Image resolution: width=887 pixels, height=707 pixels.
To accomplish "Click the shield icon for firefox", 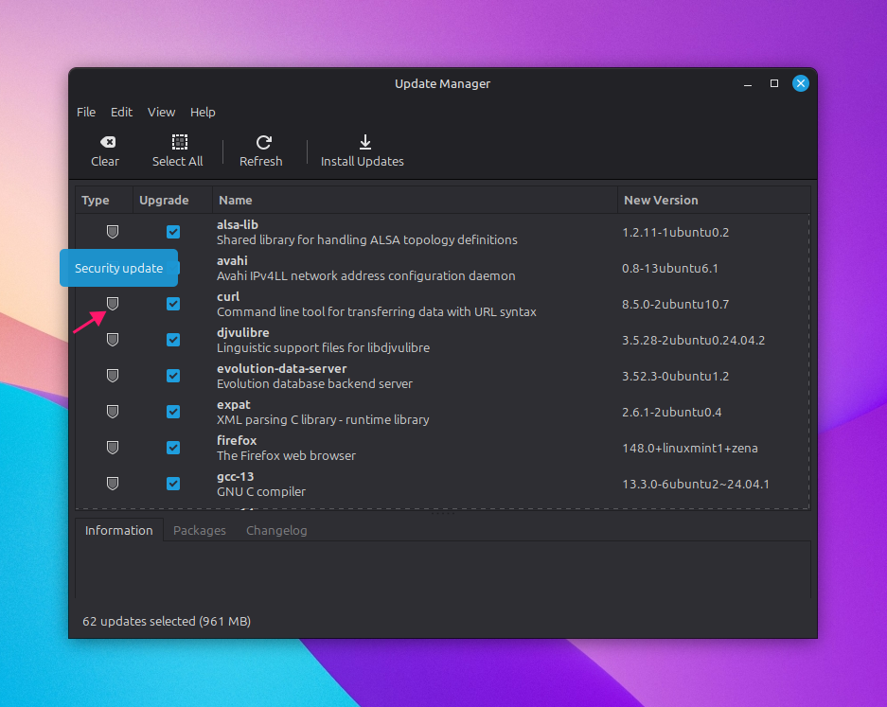I will pos(113,448).
